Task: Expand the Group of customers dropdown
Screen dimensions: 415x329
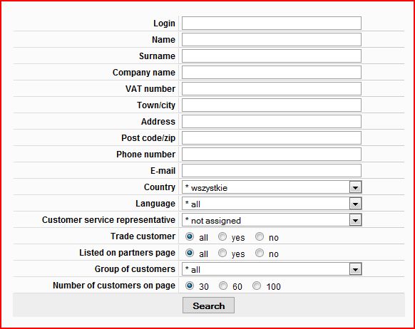Action: 272,269
